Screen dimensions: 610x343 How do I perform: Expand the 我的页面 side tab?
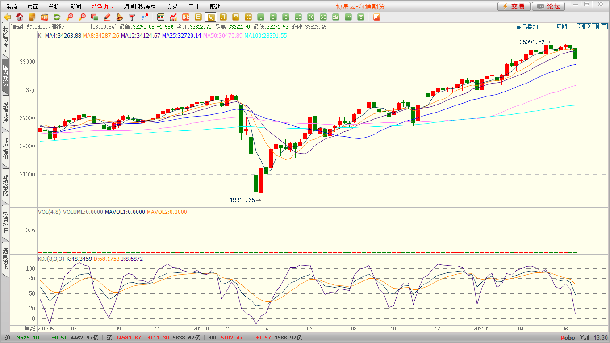coord(5,40)
